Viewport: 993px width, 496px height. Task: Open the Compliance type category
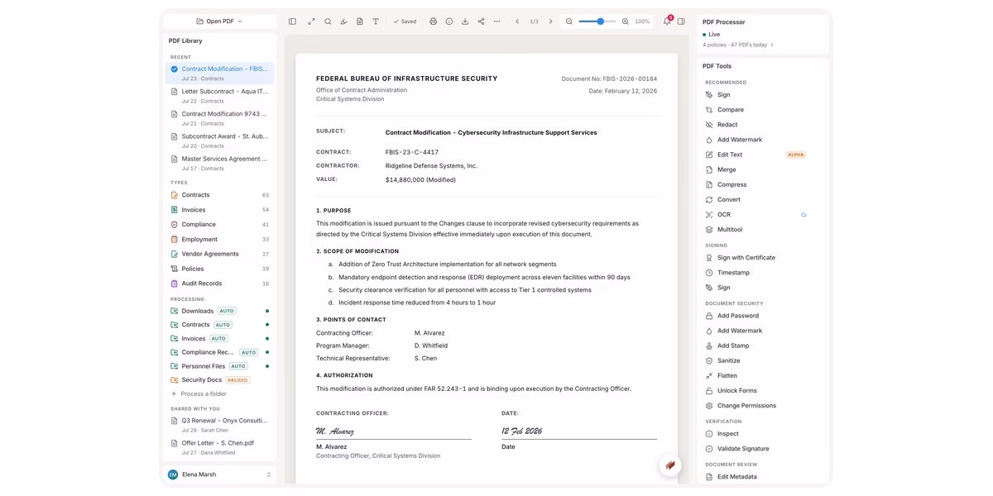[219, 225]
